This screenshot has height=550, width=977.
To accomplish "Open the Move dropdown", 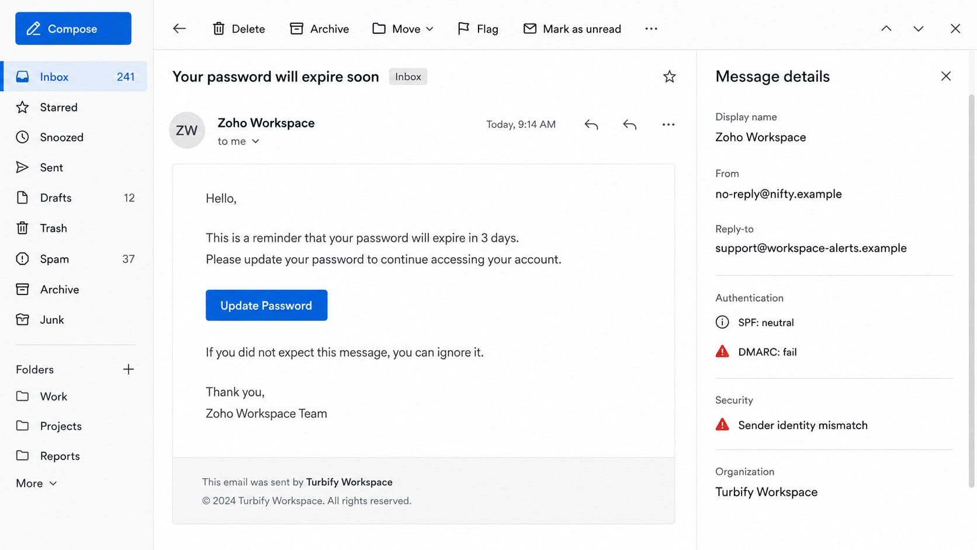I will [403, 29].
